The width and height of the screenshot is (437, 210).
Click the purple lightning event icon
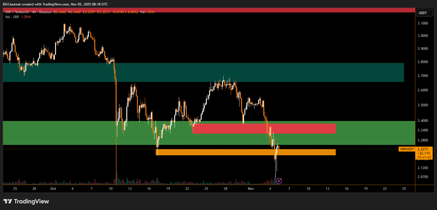click(279, 181)
